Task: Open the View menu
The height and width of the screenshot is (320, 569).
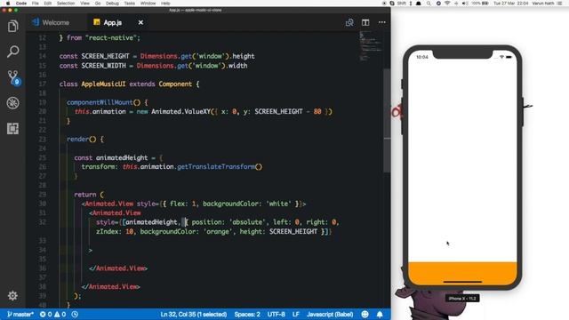Action: [85, 4]
